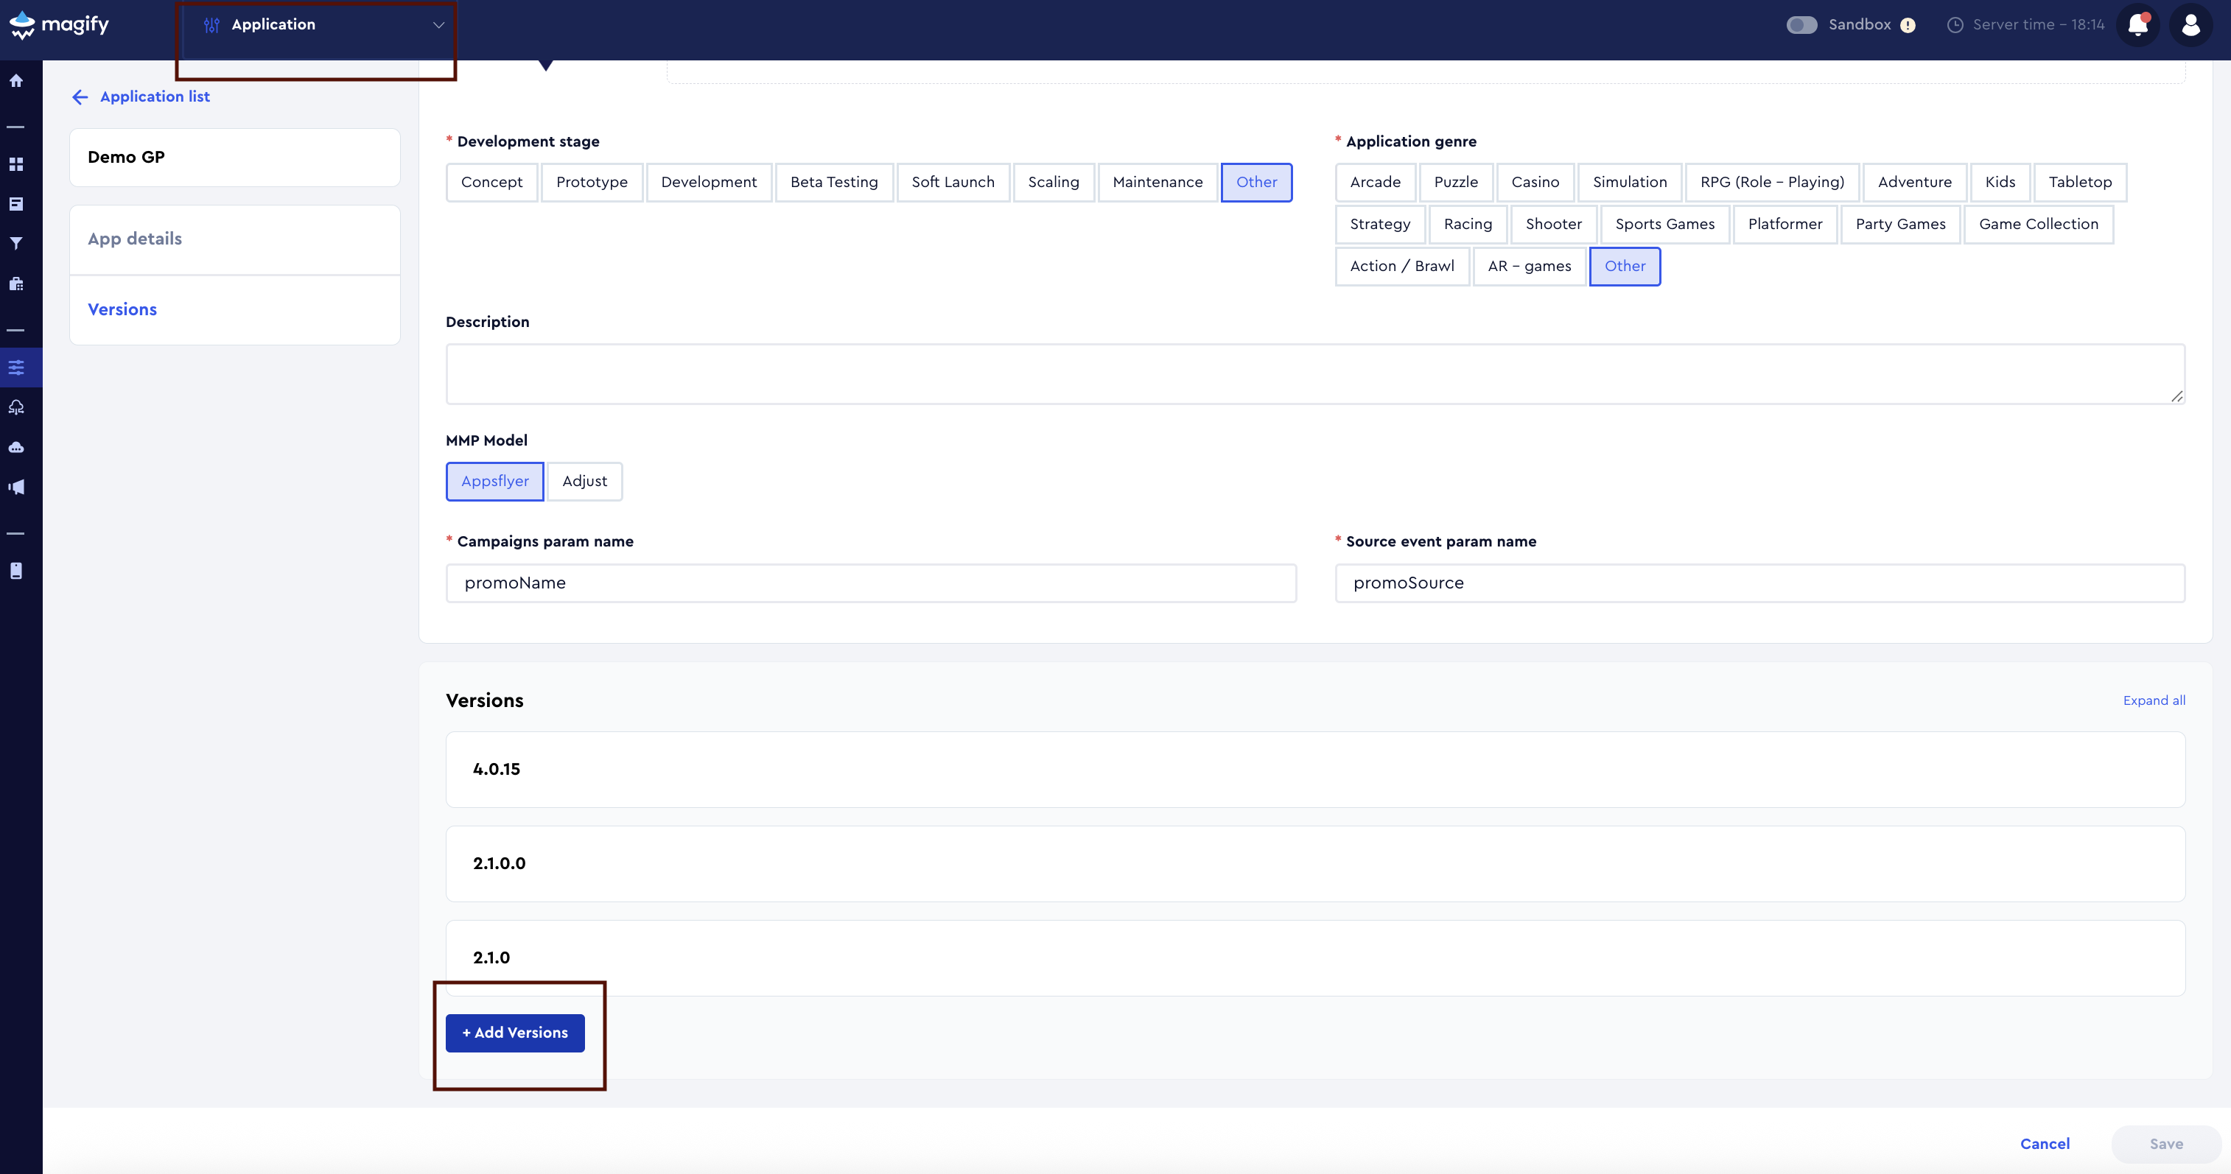The image size is (2231, 1174).
Task: Enable the Sandbox toggle
Action: [x=1802, y=24]
